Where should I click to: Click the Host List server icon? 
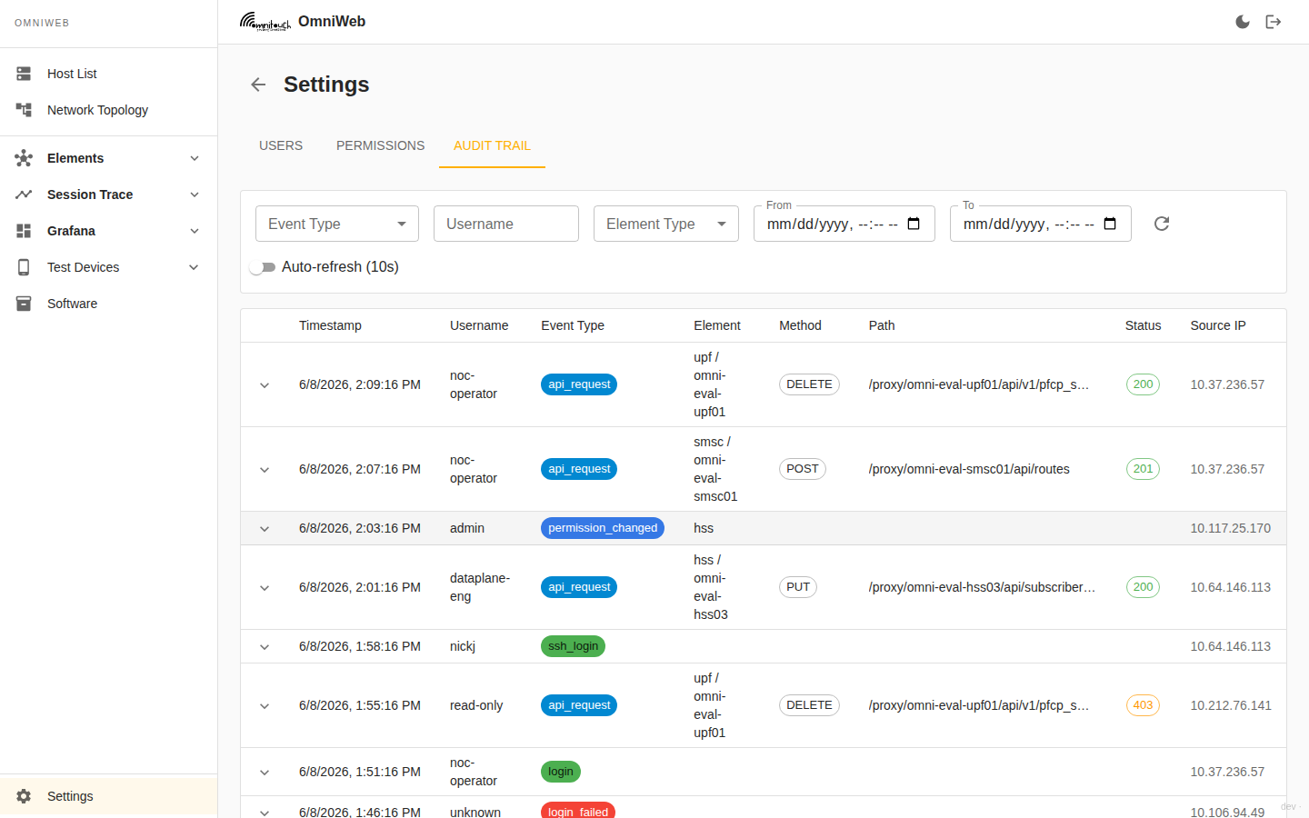pyautogui.click(x=24, y=74)
